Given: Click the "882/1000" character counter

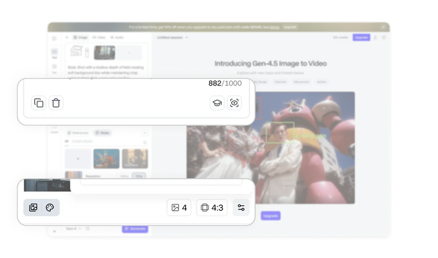Looking at the screenshot, I should [225, 83].
